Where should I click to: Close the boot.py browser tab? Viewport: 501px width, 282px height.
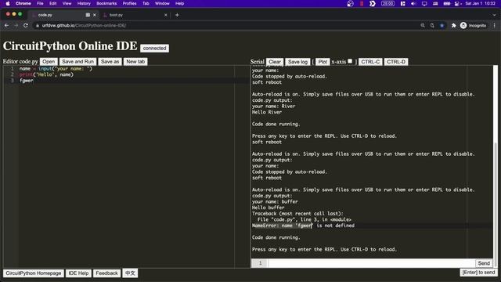coord(165,15)
